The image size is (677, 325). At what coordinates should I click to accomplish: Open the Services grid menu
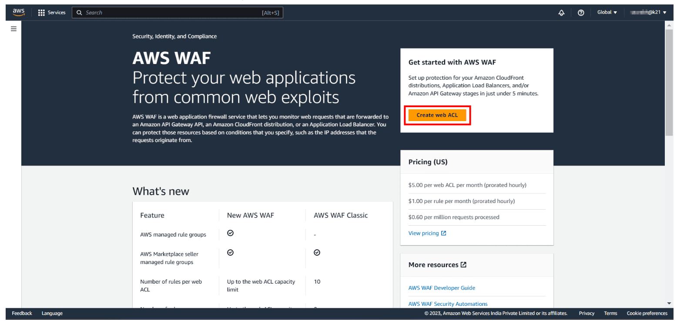(41, 13)
